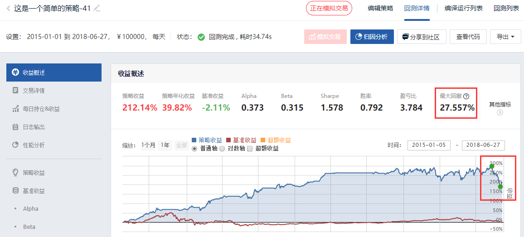Toggle the orange 超额收益 legend item
524x237 pixels.
pos(276,140)
